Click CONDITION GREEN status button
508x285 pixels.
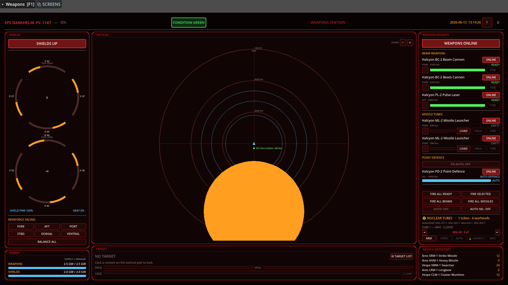pos(188,23)
